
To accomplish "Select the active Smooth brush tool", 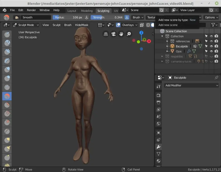I will tap(7, 96).
